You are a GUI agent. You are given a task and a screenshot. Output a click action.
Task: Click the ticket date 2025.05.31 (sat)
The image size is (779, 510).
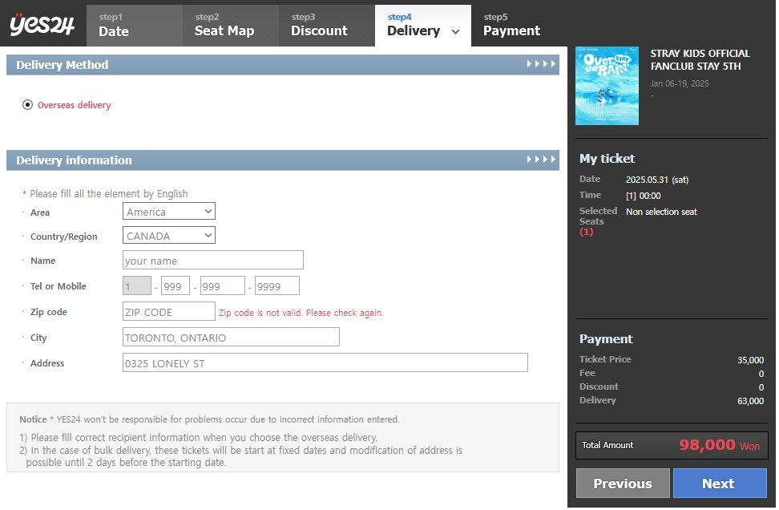[x=657, y=180]
